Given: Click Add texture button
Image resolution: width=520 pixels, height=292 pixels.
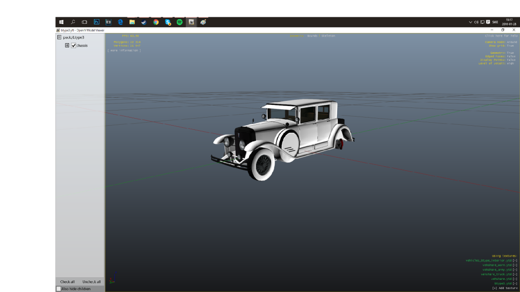Looking at the screenshot, I should 505,288.
